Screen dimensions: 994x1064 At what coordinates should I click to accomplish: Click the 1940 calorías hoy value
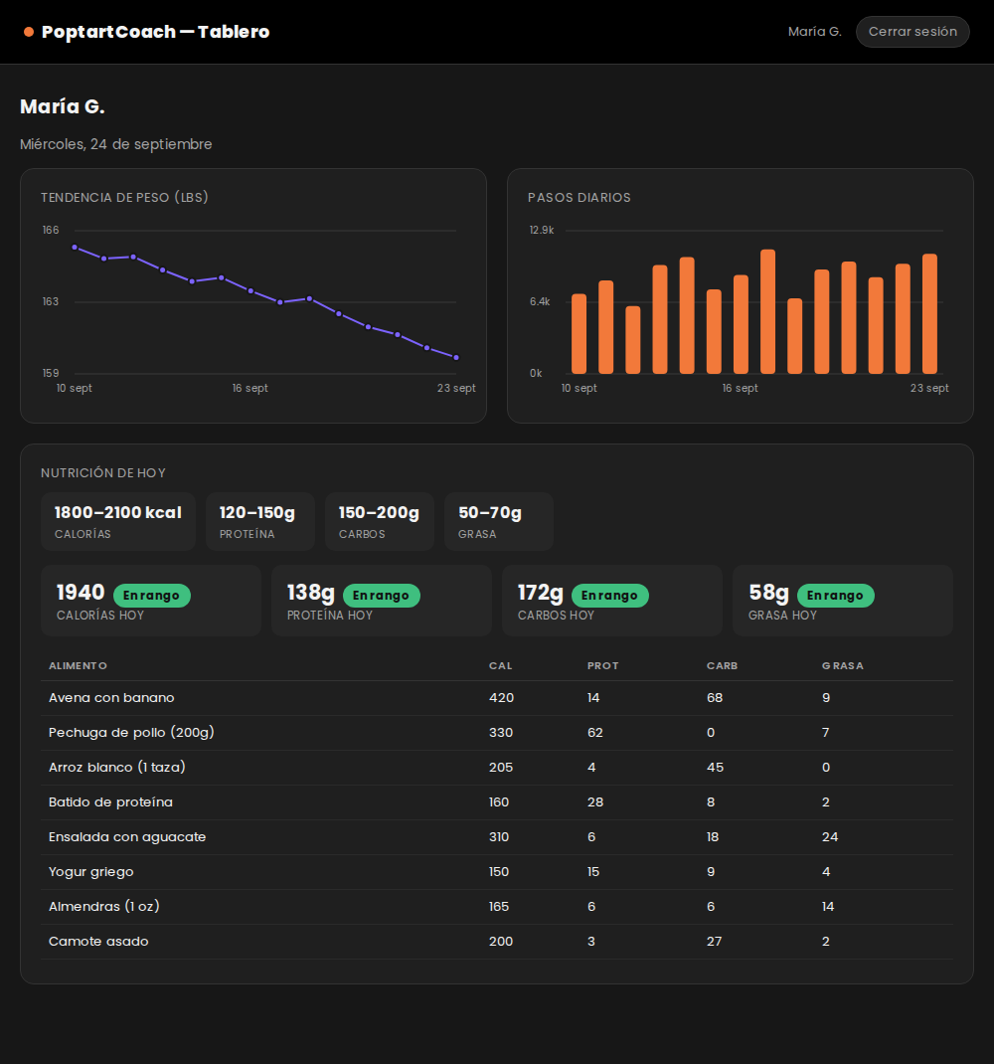click(81, 593)
